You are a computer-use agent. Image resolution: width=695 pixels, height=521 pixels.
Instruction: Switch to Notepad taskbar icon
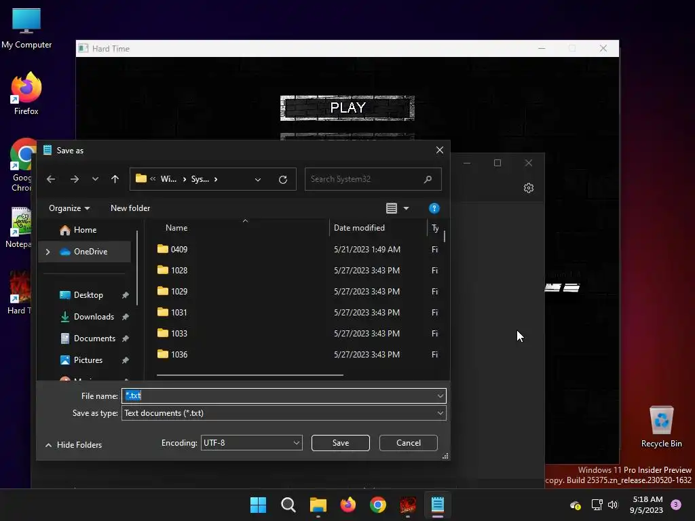(x=438, y=505)
